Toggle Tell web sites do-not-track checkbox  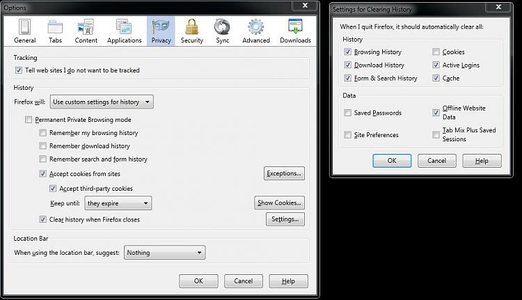tap(19, 70)
